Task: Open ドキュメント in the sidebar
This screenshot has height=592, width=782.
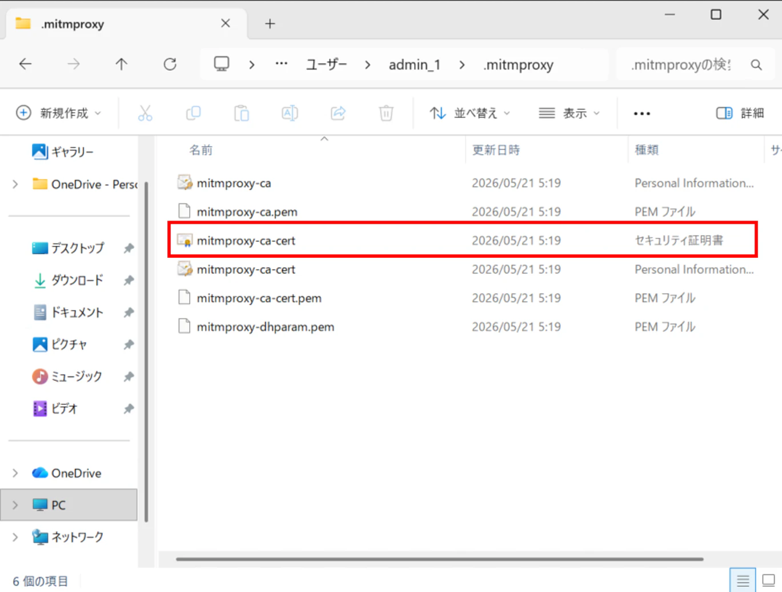Action: tap(69, 312)
